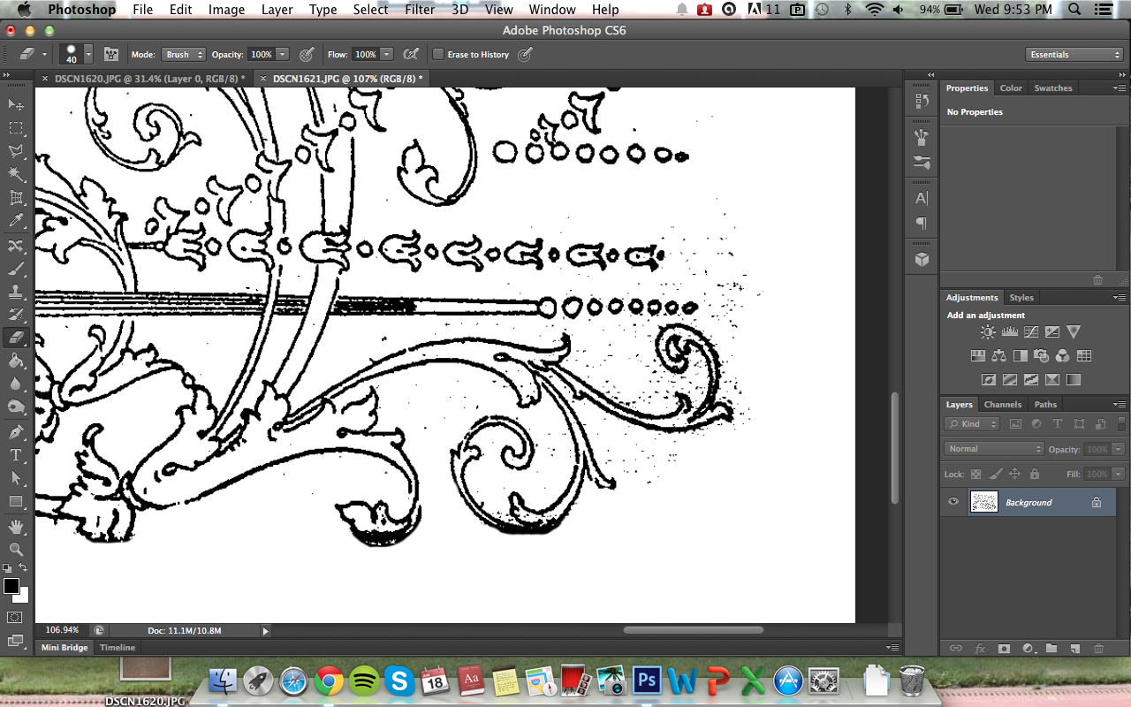Select the Zoom tool in the toolbox
This screenshot has width=1131, height=707.
pyautogui.click(x=16, y=550)
